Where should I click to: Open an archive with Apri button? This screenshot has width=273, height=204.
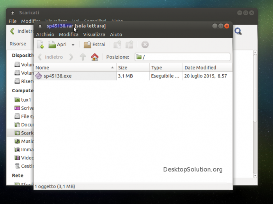tap(57, 45)
